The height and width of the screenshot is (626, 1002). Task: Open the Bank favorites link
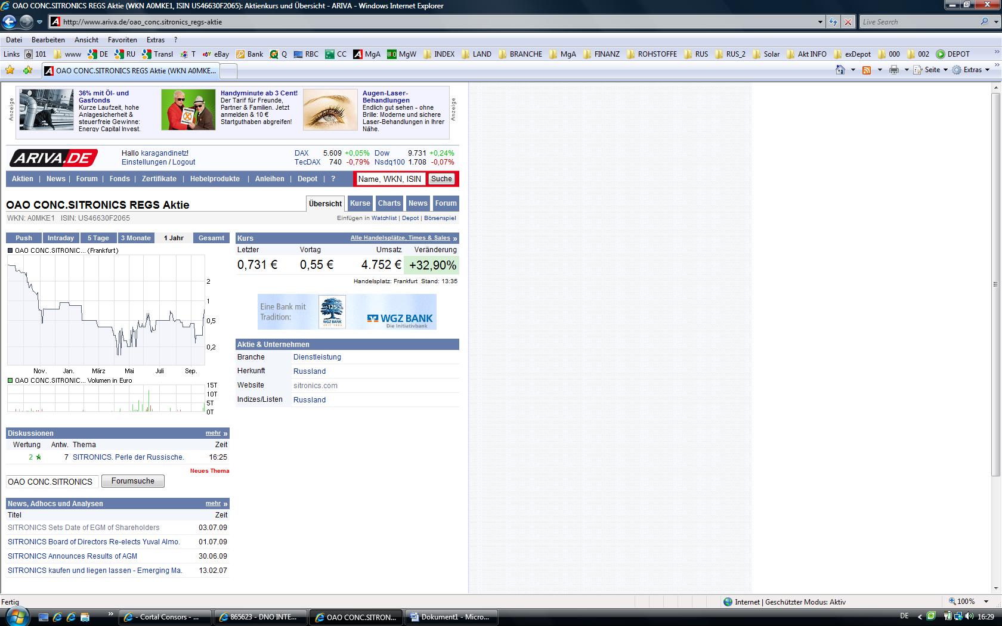[x=249, y=54]
